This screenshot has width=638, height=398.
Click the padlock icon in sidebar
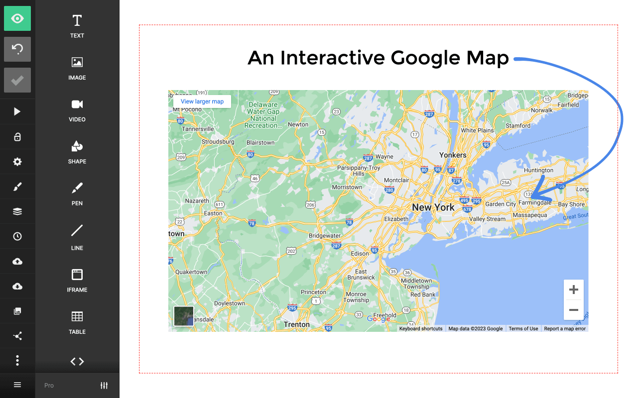click(17, 137)
